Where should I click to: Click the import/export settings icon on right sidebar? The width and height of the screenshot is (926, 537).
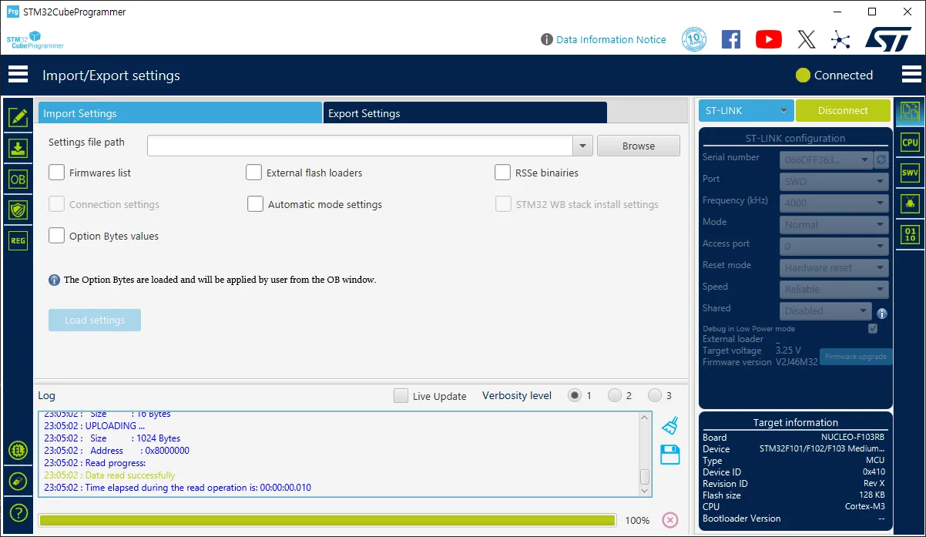pyautogui.click(x=911, y=112)
